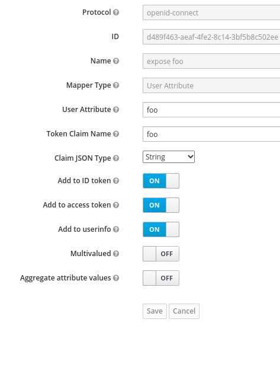This screenshot has width=280, height=367.
Task: Click the help icon beside Name
Action: pos(116,61)
